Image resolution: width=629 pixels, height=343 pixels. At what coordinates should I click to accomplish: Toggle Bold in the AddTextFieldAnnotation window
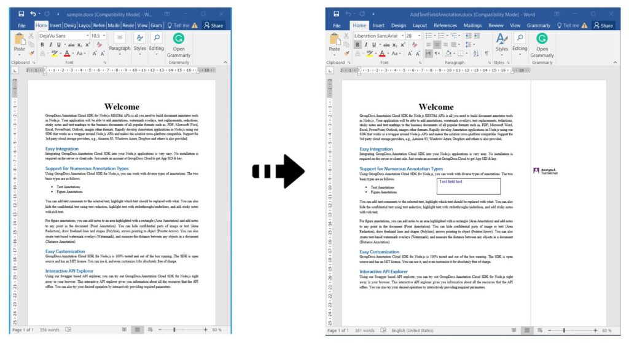[x=357, y=45]
